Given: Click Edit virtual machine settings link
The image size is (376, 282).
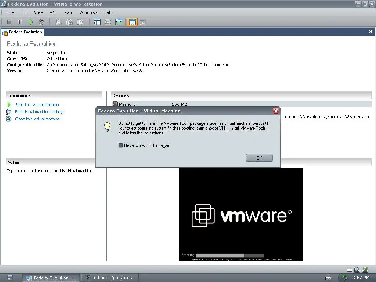Looking at the screenshot, I should pyautogui.click(x=40, y=112).
